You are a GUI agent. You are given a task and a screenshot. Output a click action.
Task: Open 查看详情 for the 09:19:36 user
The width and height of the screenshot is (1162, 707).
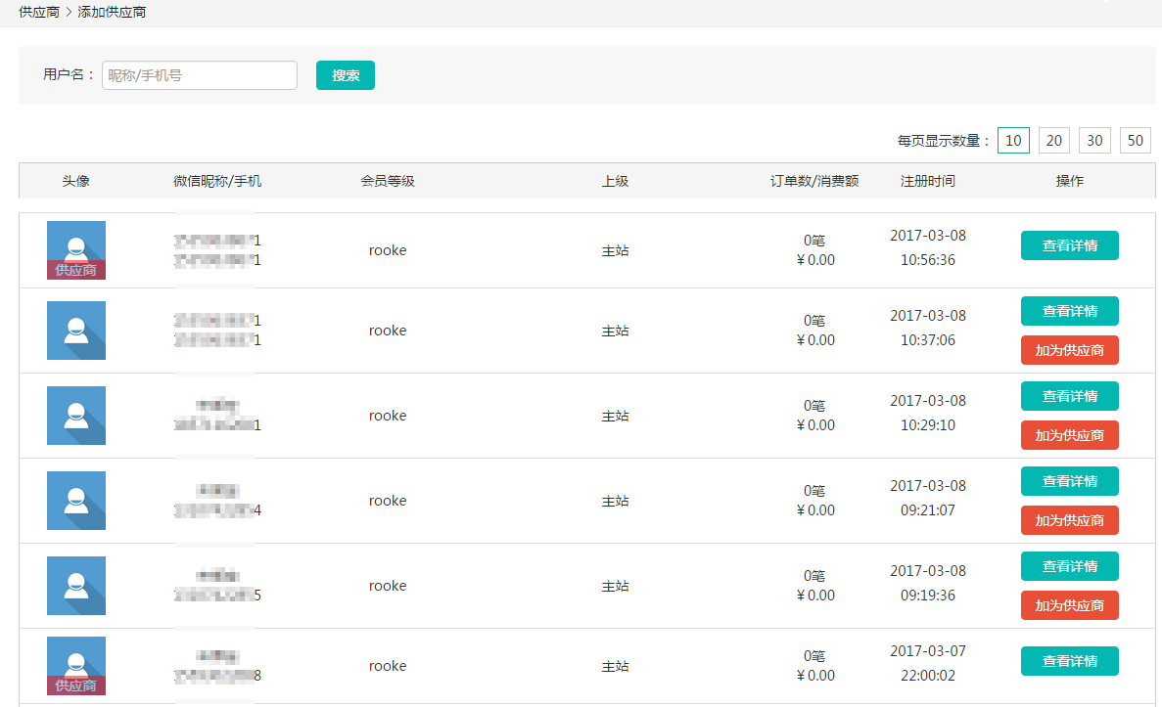(x=1069, y=566)
